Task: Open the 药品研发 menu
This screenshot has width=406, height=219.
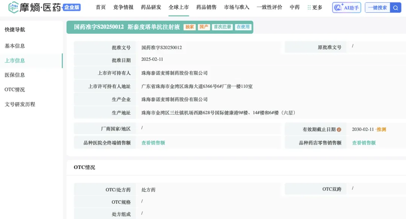Action: (151, 8)
